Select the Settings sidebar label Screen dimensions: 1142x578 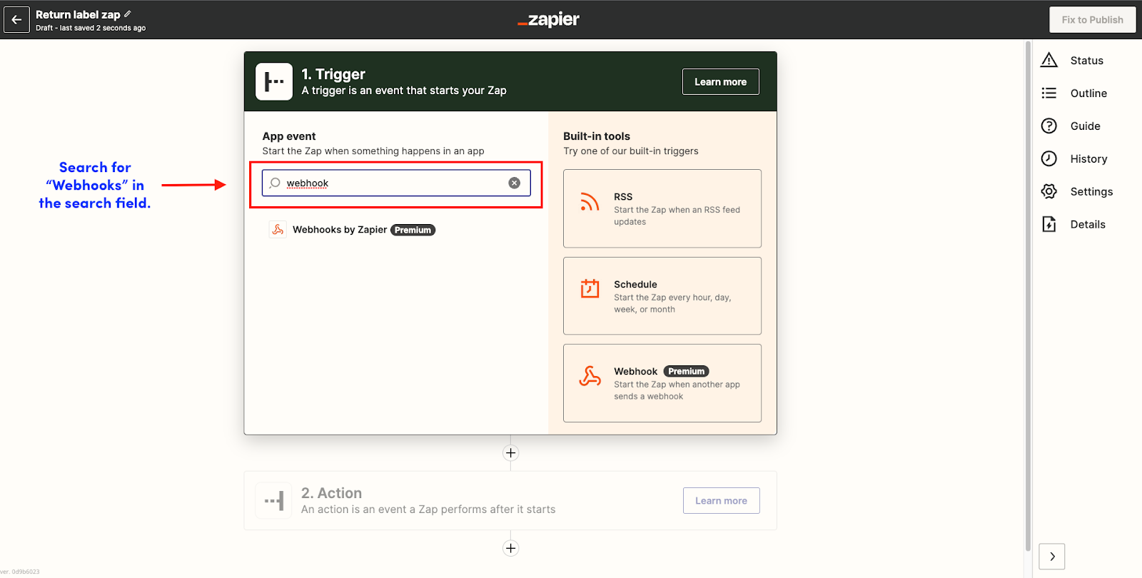point(1091,192)
